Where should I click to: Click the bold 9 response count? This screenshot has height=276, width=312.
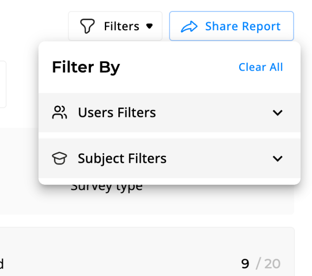point(245,264)
